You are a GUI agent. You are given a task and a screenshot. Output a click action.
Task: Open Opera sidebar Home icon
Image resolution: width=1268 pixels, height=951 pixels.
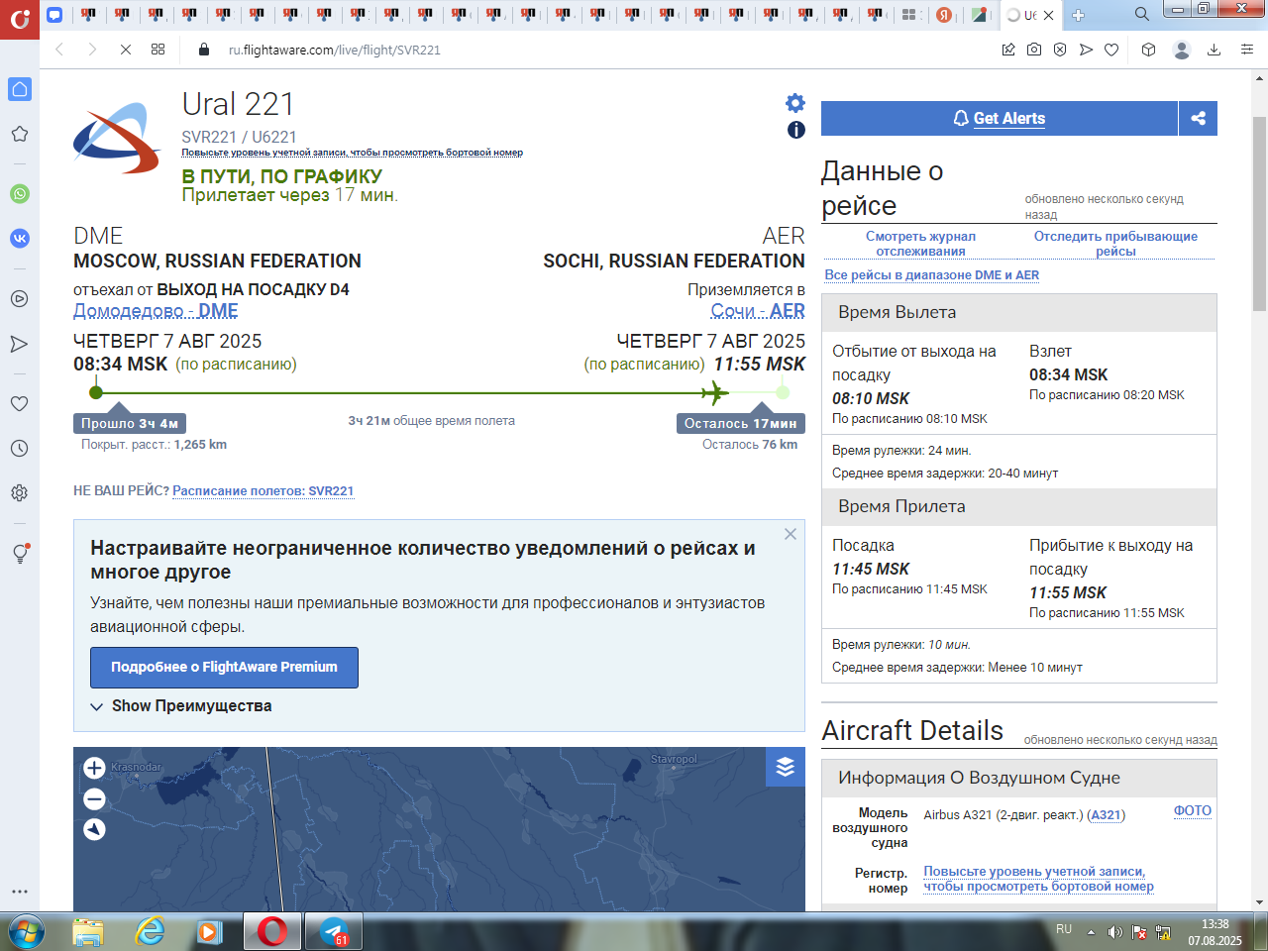(20, 89)
